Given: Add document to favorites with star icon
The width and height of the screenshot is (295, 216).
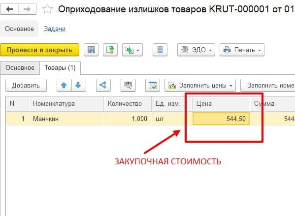Looking at the screenshot, I should click(47, 9).
